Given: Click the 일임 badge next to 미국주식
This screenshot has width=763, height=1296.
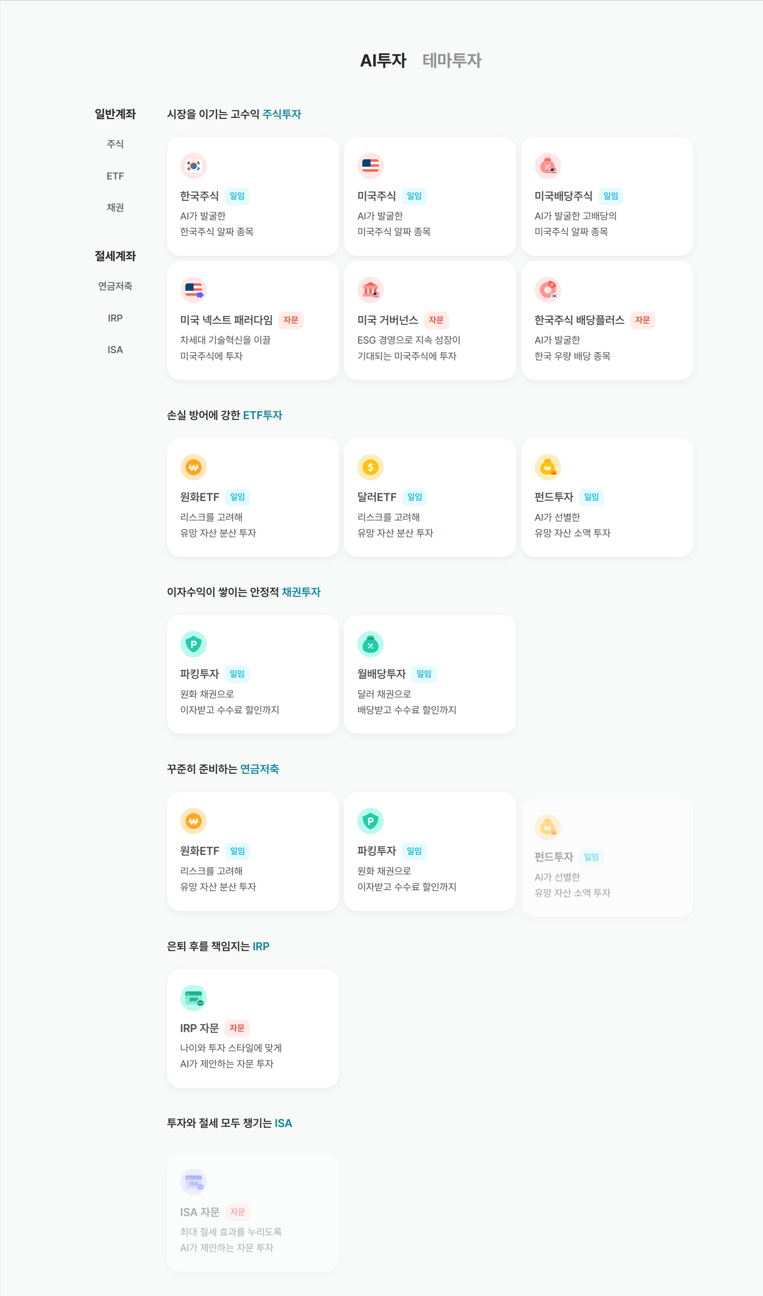Looking at the screenshot, I should pyautogui.click(x=414, y=196).
